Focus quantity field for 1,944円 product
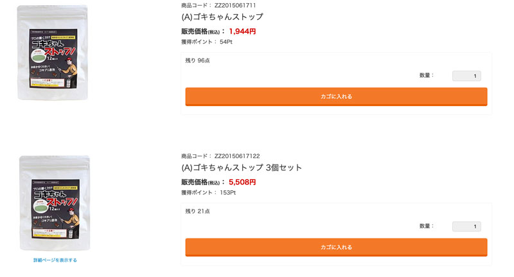Viewport: 514px width, 277px height. (x=466, y=76)
